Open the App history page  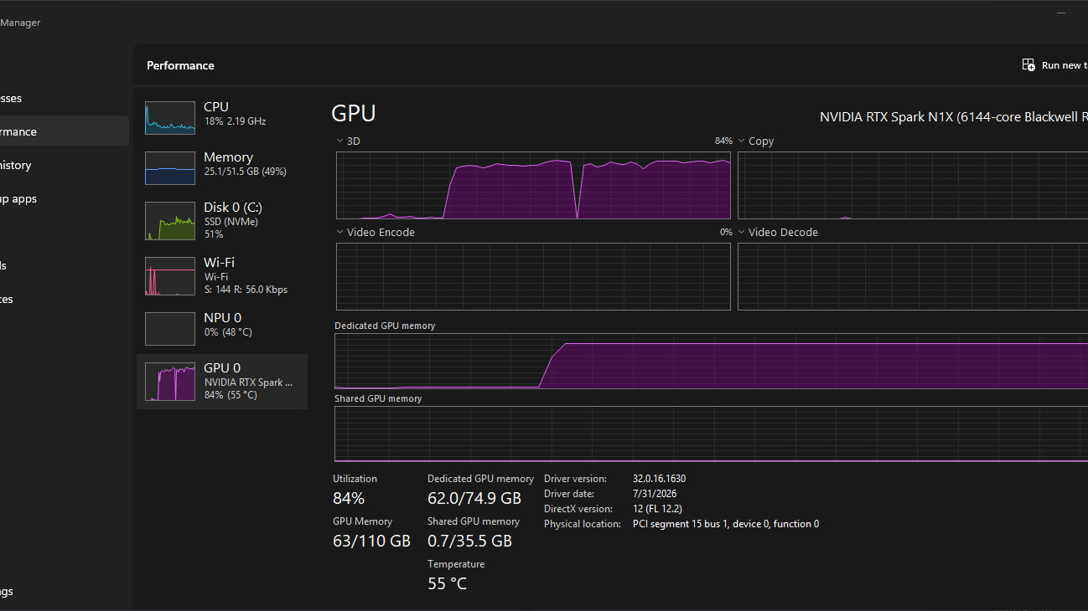pos(65,165)
